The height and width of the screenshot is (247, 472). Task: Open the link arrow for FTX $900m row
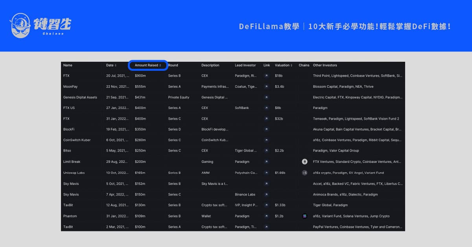266,76
